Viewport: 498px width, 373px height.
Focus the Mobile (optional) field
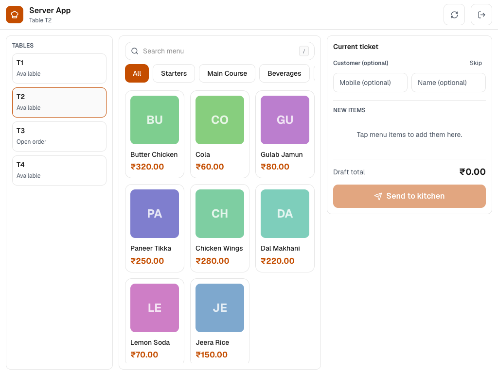tap(370, 83)
